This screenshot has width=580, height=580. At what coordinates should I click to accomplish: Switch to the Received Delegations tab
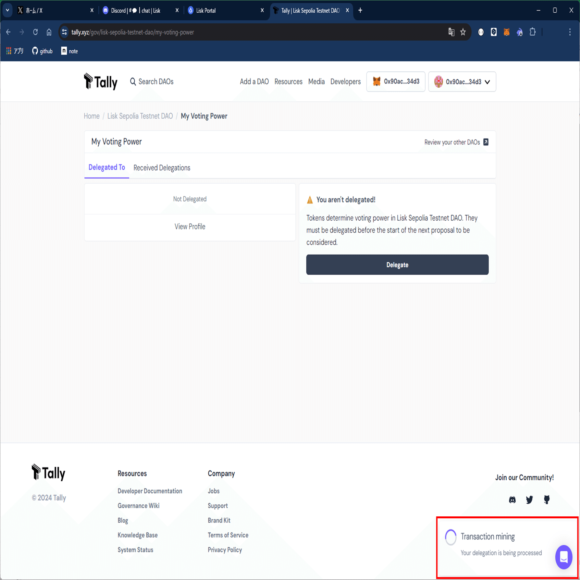[162, 168]
